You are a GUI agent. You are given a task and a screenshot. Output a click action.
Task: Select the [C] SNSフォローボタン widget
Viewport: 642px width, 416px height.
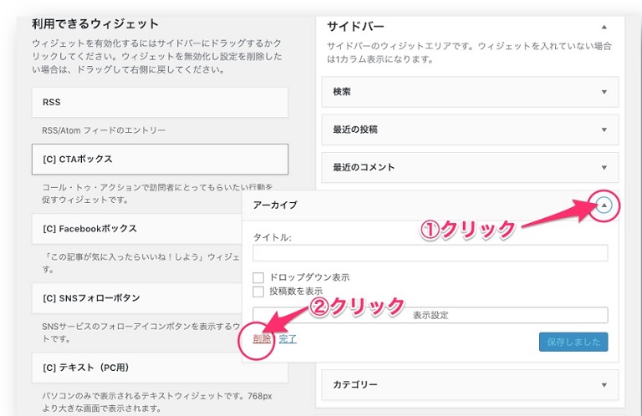(x=137, y=298)
